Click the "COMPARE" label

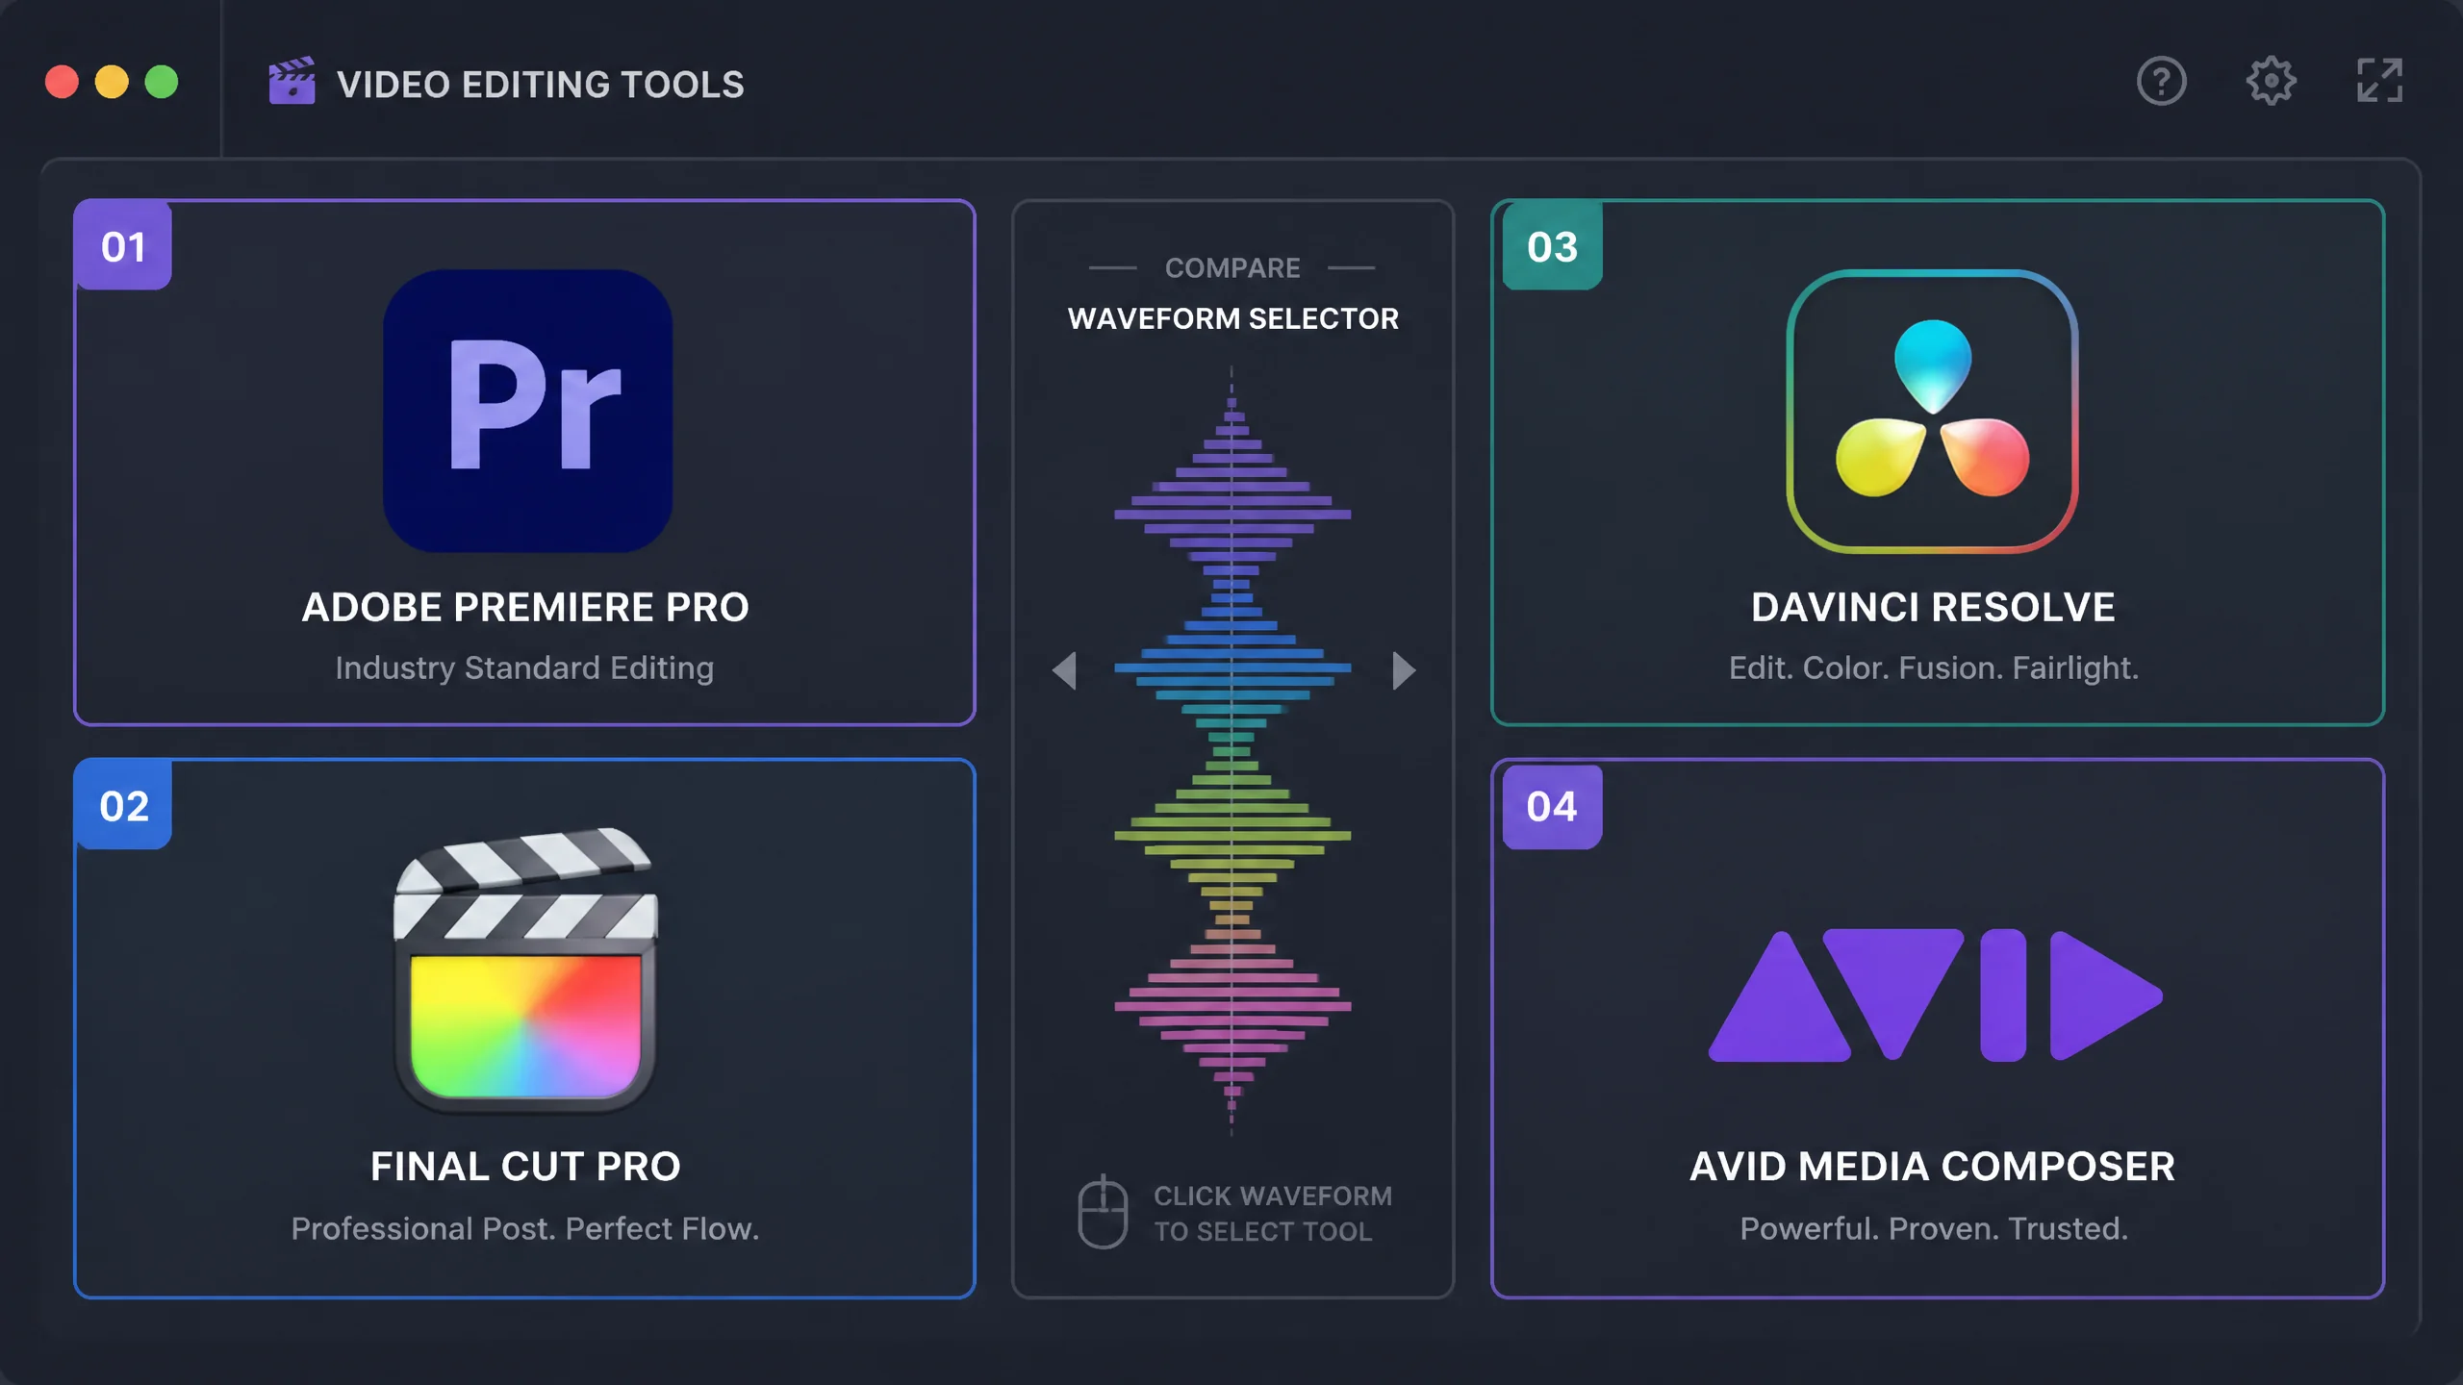pyautogui.click(x=1232, y=267)
